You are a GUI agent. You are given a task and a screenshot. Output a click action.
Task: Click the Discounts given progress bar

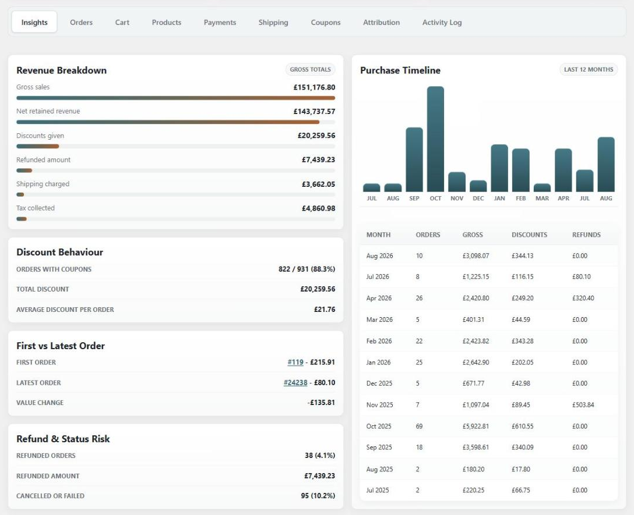coord(175,146)
